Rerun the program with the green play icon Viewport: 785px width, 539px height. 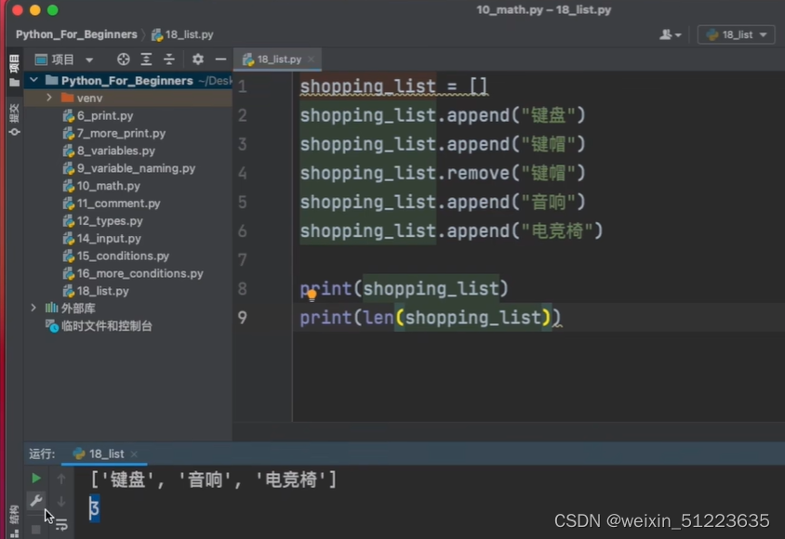(x=35, y=478)
